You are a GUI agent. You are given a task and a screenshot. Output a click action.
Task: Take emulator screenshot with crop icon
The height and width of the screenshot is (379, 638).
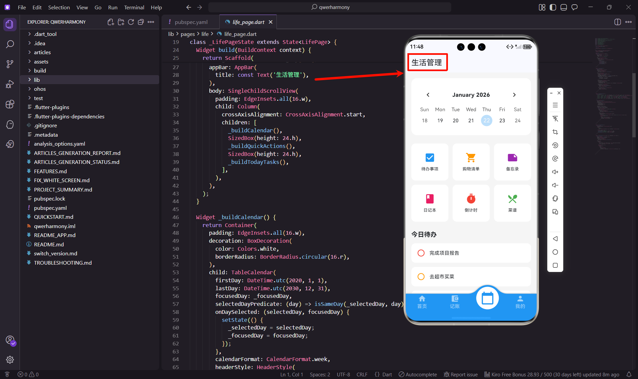pyautogui.click(x=555, y=132)
